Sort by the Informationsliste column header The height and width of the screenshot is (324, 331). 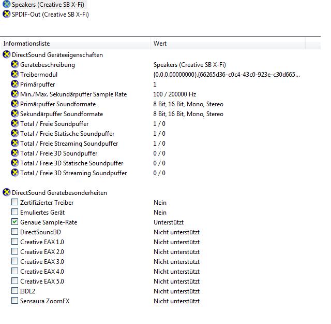(x=75, y=44)
